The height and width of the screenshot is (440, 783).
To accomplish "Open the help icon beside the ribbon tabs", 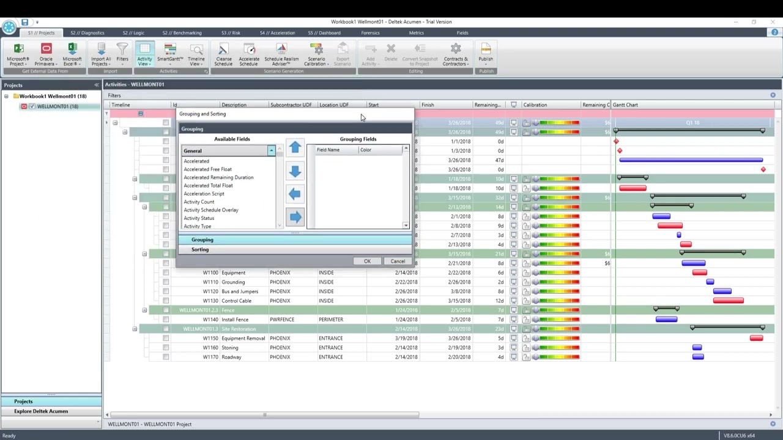I will (x=774, y=32).
